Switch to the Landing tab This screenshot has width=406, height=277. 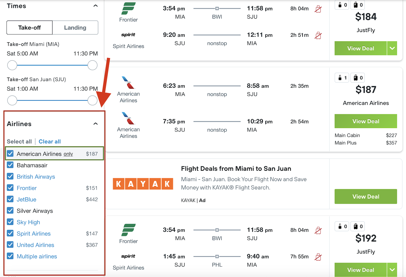[x=75, y=27]
